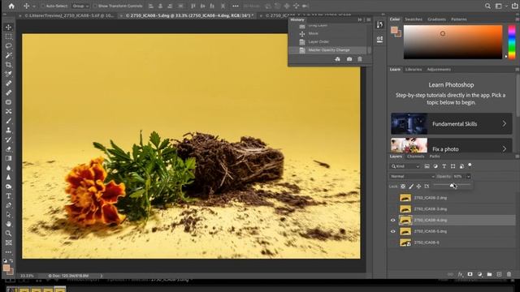The width and height of the screenshot is (520, 292).
Task: Create new document from current History state
Action: [x=338, y=59]
